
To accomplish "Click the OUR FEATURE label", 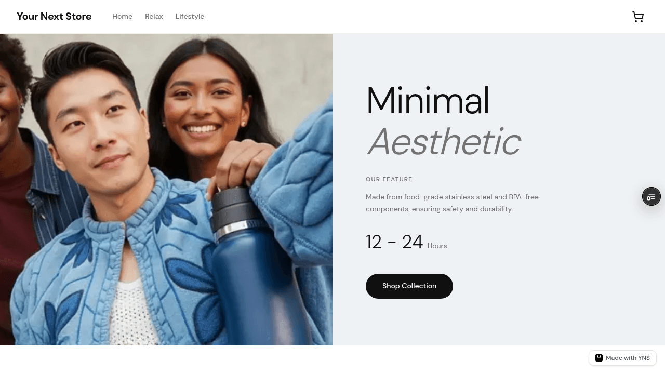I will tap(389, 179).
